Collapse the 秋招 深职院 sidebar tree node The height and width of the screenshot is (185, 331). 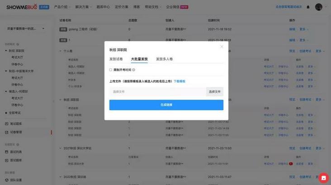coord(6,51)
